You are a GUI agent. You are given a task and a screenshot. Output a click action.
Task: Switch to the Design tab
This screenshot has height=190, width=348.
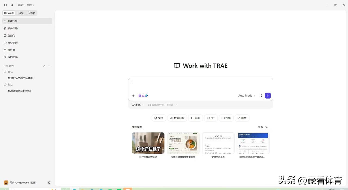(32, 13)
